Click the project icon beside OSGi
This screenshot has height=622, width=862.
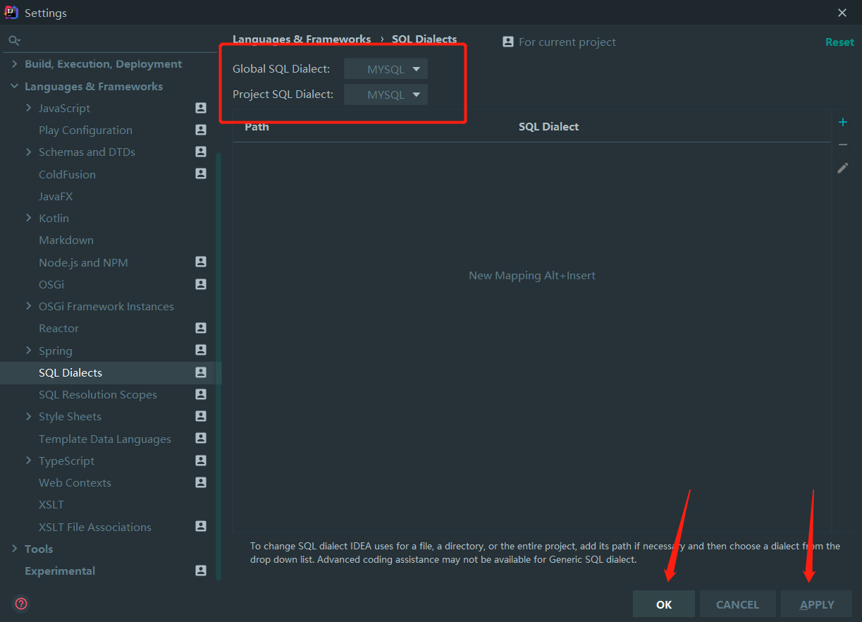coord(201,284)
